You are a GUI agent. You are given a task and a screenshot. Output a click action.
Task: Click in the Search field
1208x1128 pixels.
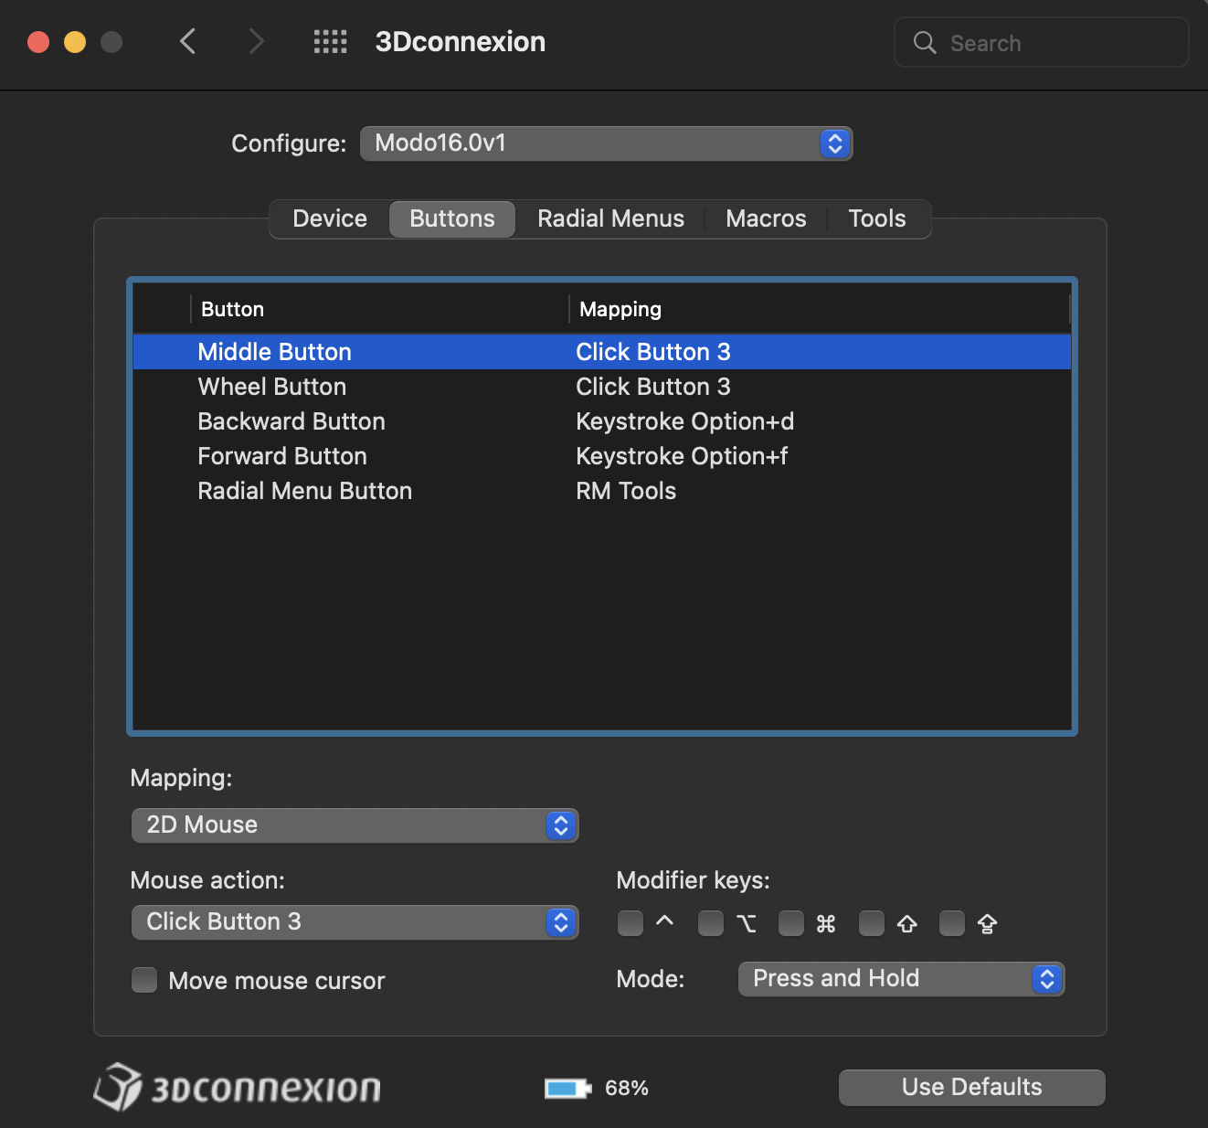(1042, 42)
